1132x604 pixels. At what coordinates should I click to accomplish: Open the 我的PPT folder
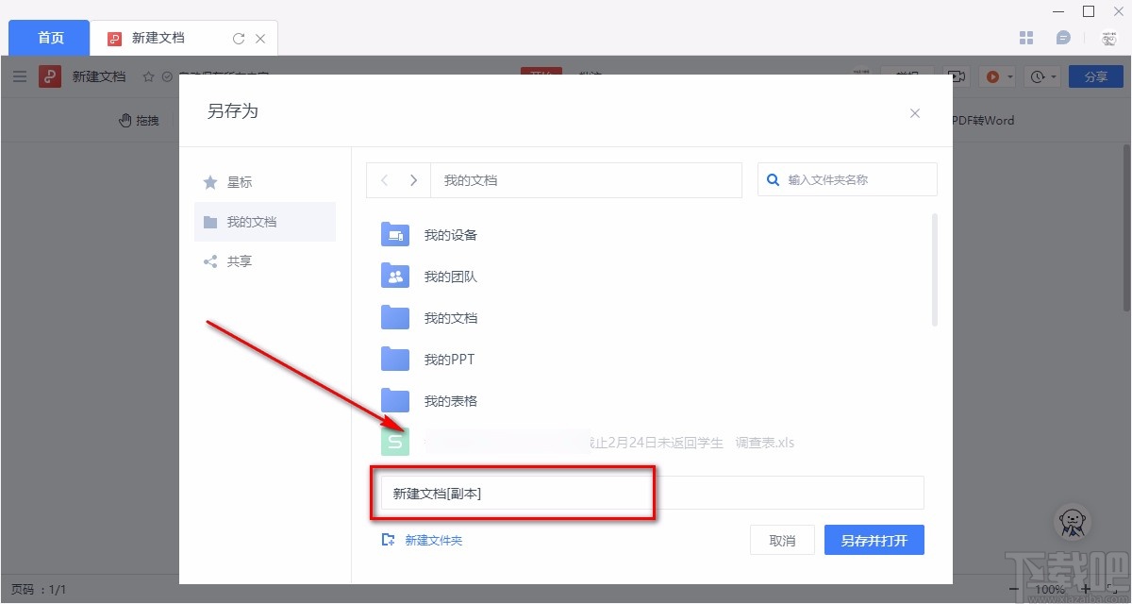(450, 360)
